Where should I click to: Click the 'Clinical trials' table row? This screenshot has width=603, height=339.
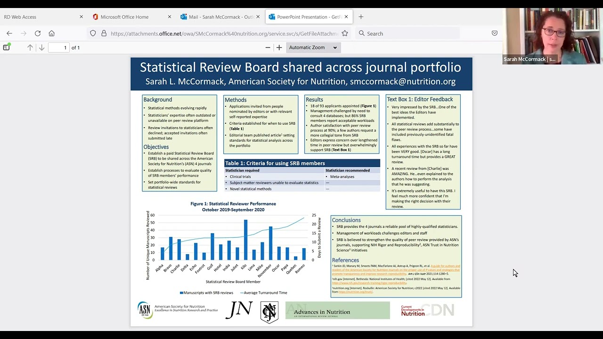pos(302,177)
